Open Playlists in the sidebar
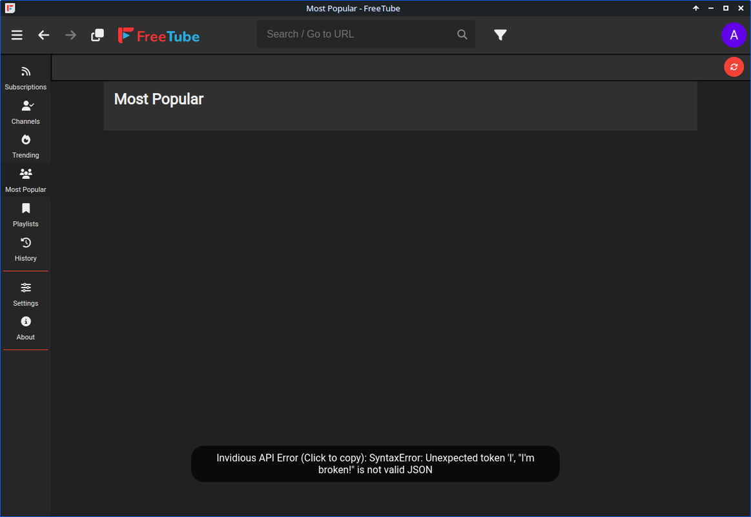751x517 pixels. click(x=25, y=215)
